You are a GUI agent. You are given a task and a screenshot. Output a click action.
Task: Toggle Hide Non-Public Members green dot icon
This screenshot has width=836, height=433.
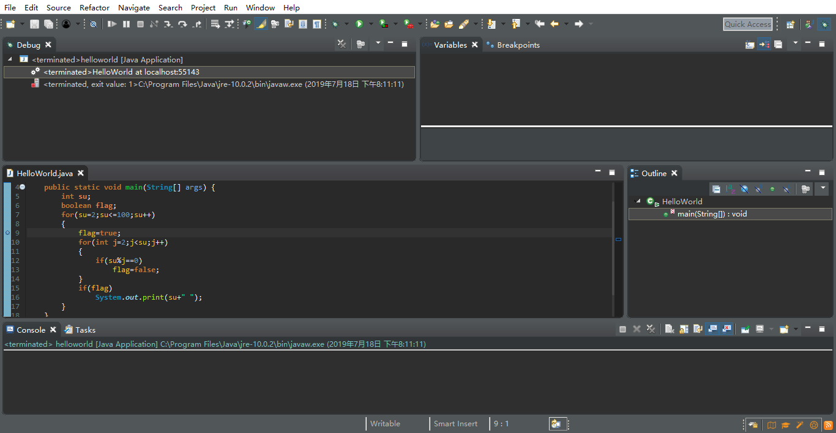tap(772, 189)
